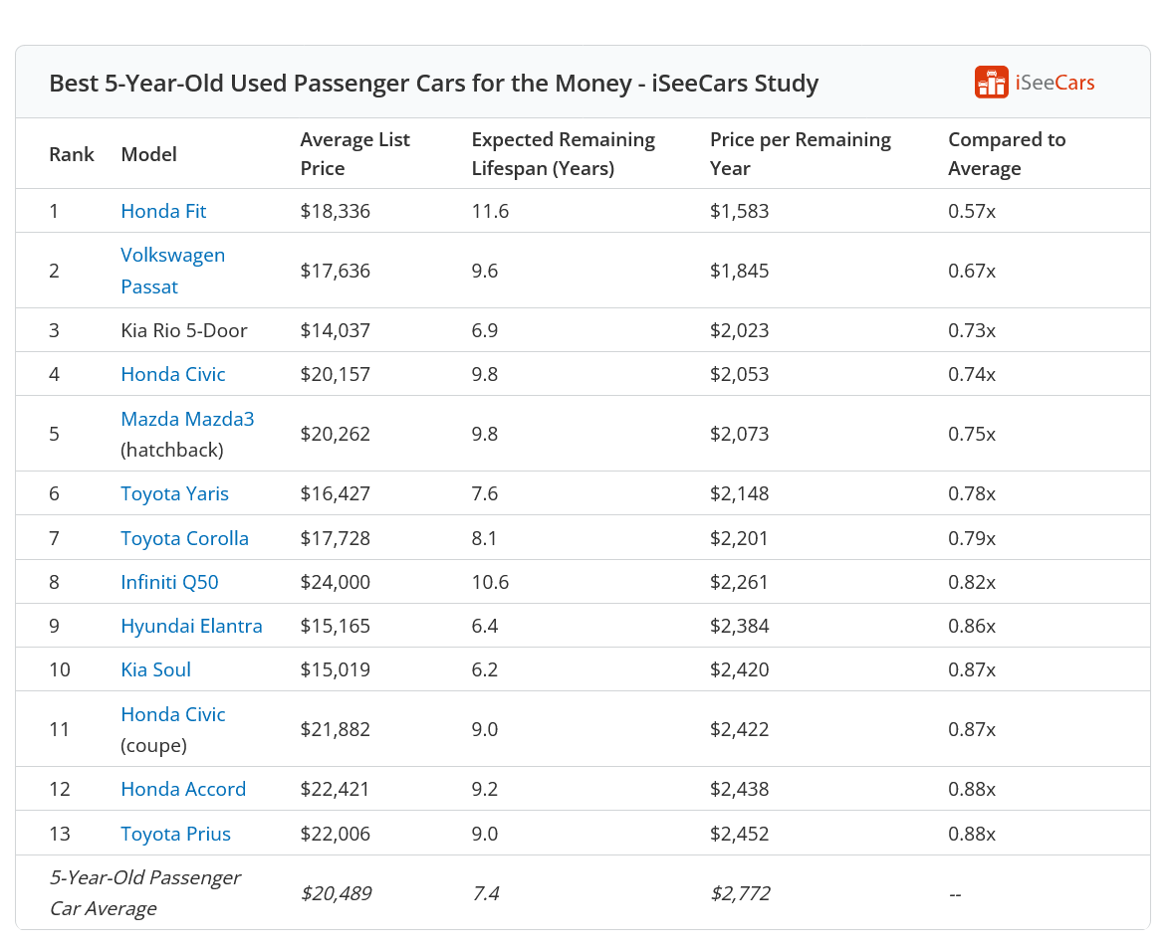Open the Mazda Mazda3 link
This screenshot has width=1172, height=947.
(187, 419)
